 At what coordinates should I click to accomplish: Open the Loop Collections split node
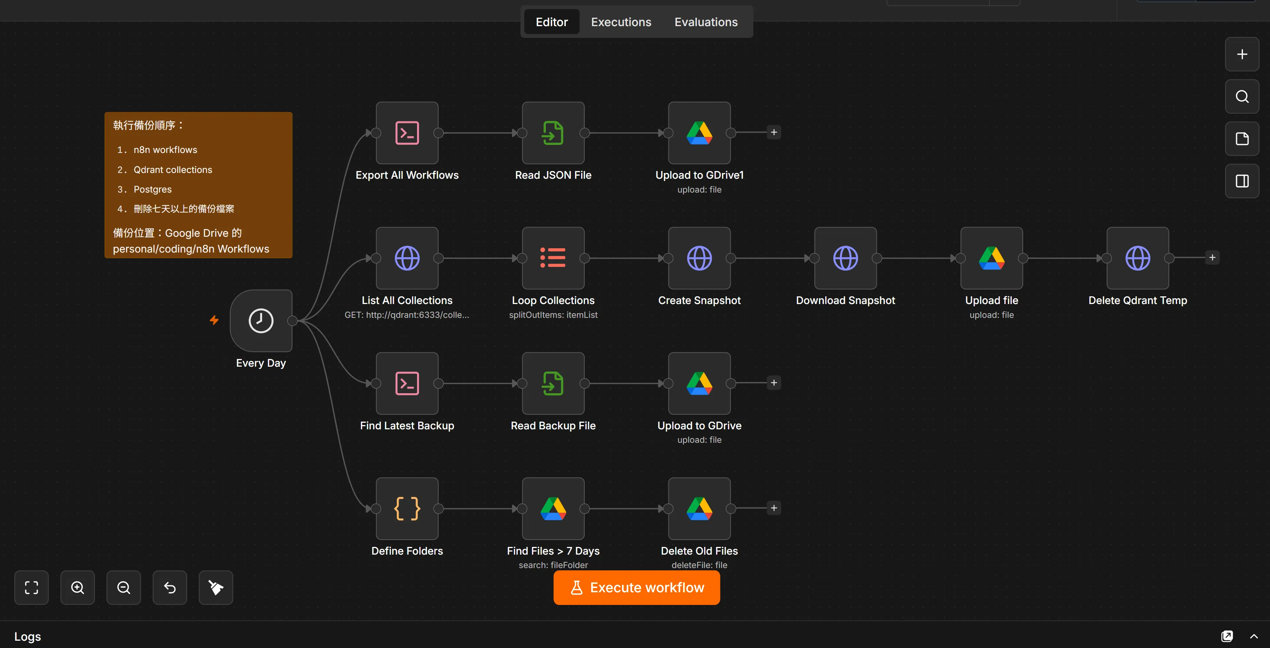(553, 258)
